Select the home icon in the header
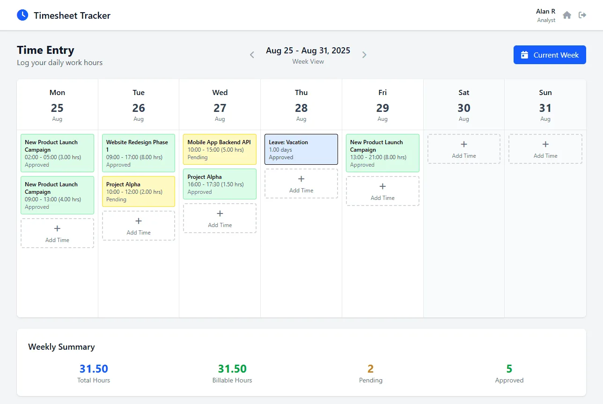 [x=567, y=15]
